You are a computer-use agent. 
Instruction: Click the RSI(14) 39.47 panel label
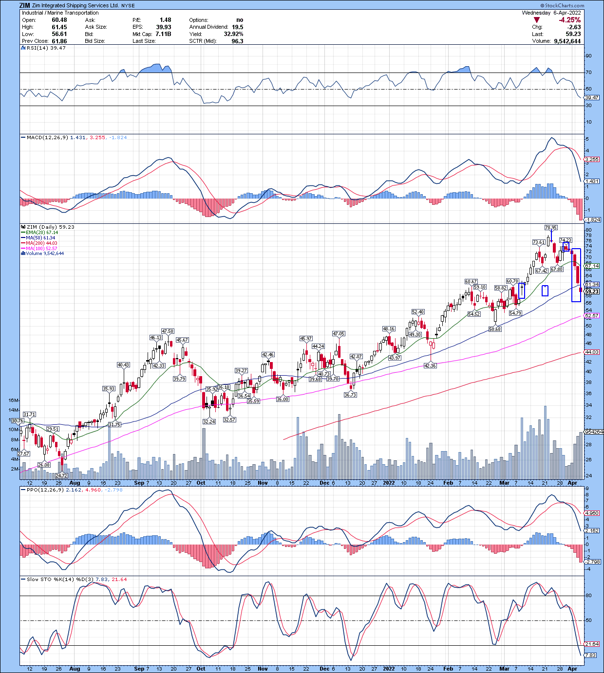pos(43,48)
